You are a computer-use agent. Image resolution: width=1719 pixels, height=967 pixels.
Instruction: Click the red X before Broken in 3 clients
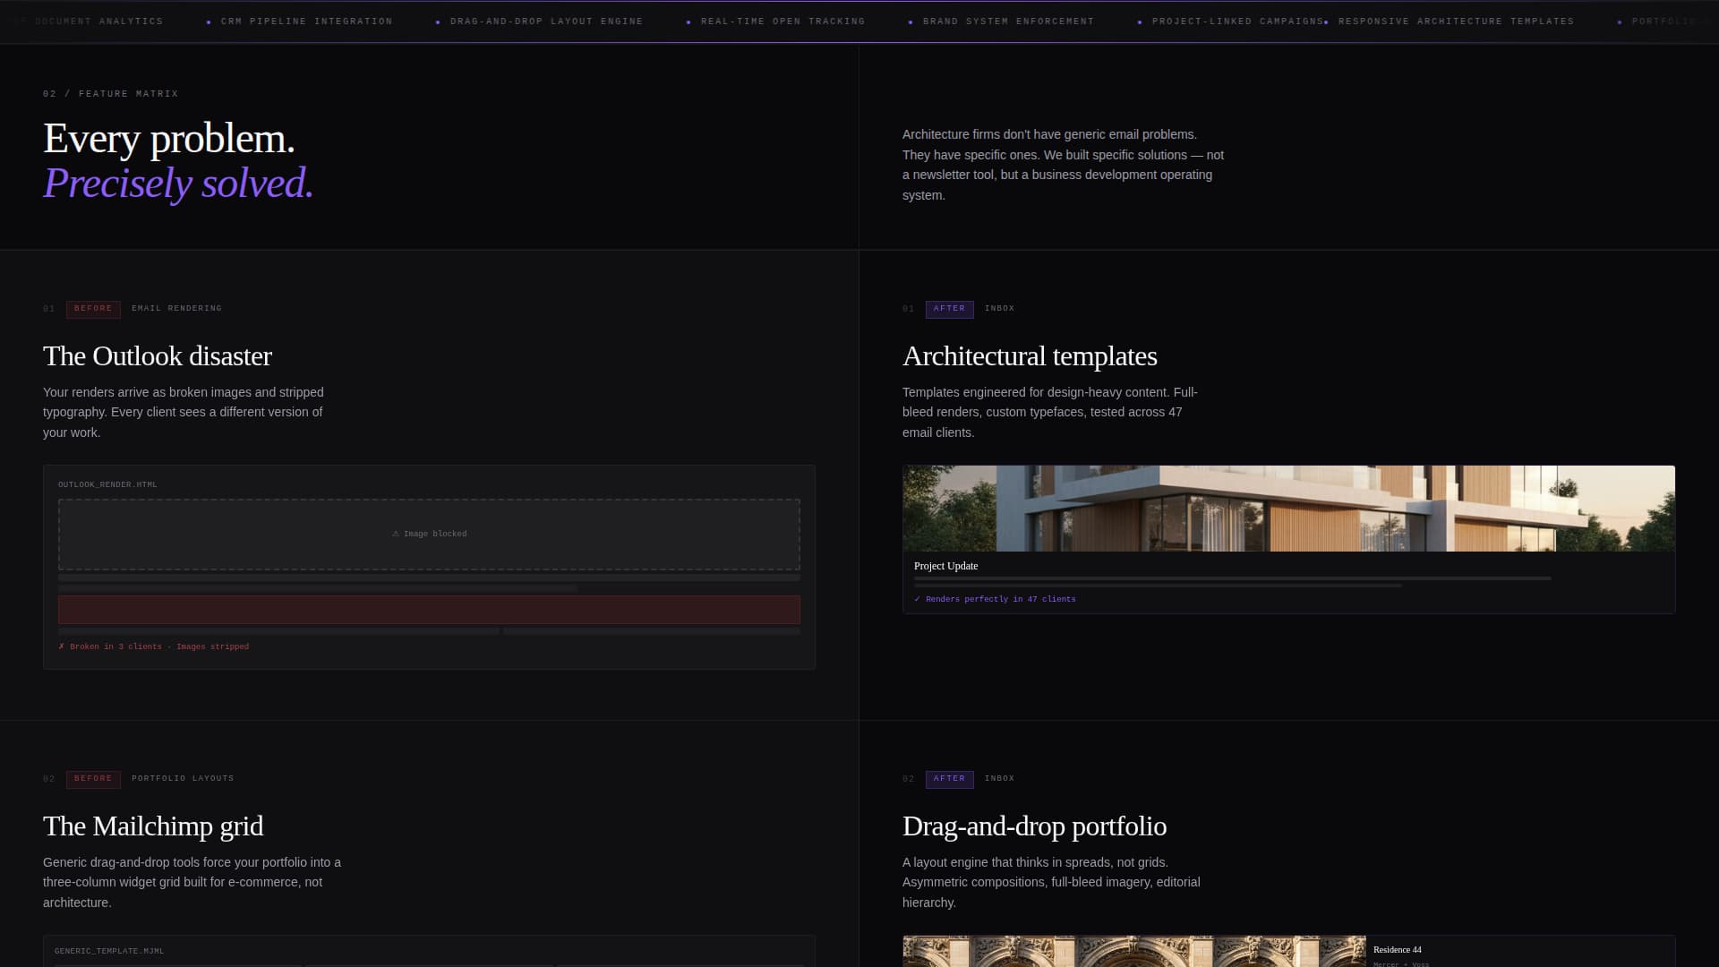click(x=61, y=646)
